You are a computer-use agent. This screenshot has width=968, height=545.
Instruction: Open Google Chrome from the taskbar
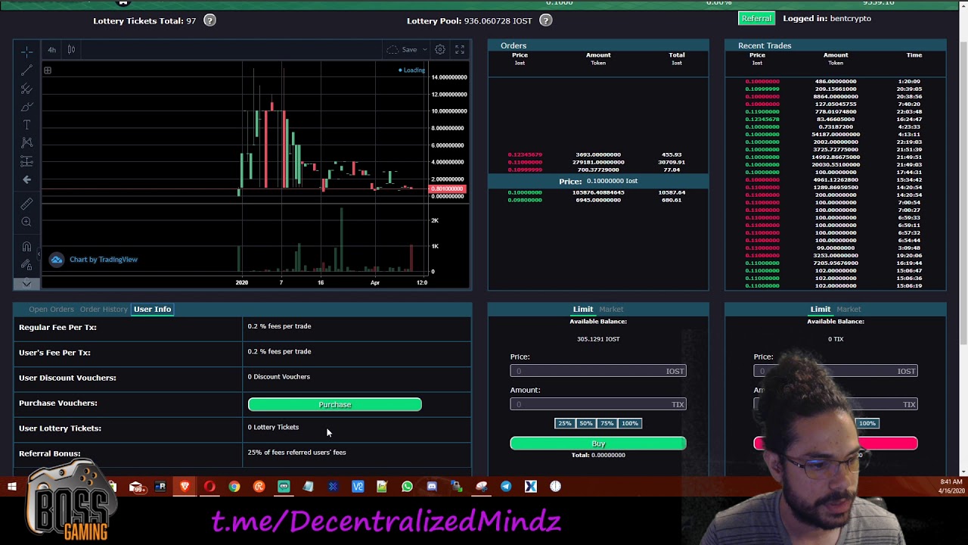click(234, 487)
